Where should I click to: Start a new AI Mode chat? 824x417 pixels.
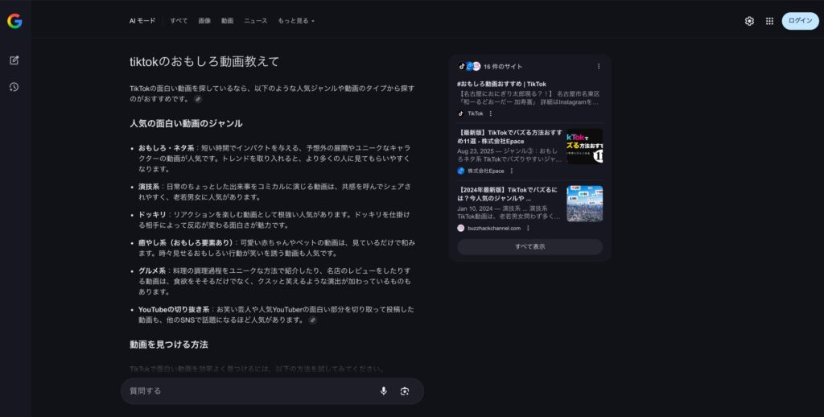[14, 60]
